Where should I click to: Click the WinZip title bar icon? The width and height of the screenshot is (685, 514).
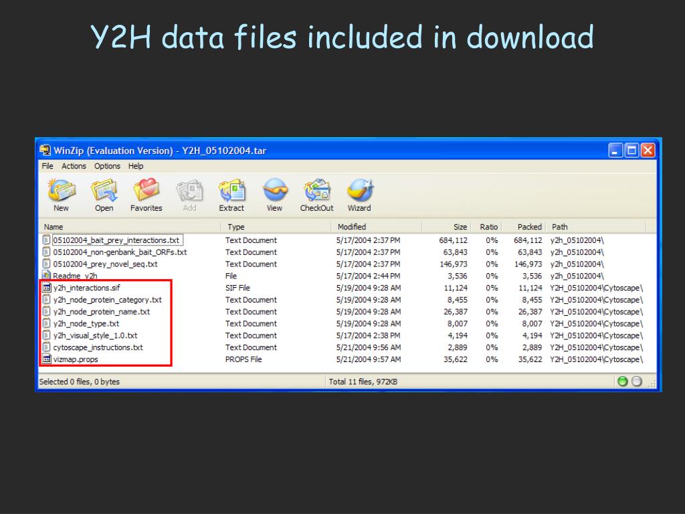(45, 151)
